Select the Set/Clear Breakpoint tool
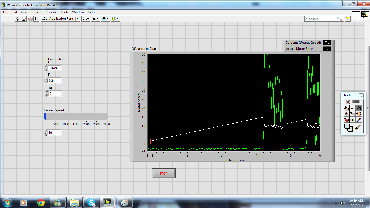Image resolution: width=370 pixels, height=208 pixels. pyautogui.click(x=346, y=120)
